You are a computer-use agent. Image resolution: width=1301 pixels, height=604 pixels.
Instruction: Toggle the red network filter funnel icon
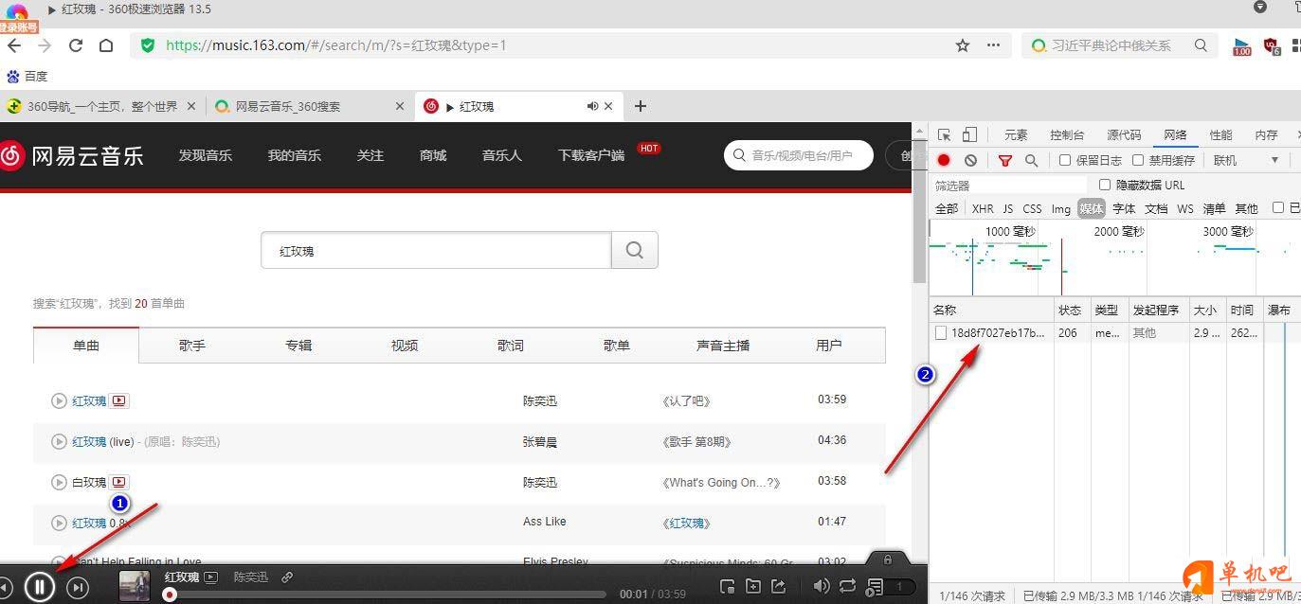tap(1005, 161)
